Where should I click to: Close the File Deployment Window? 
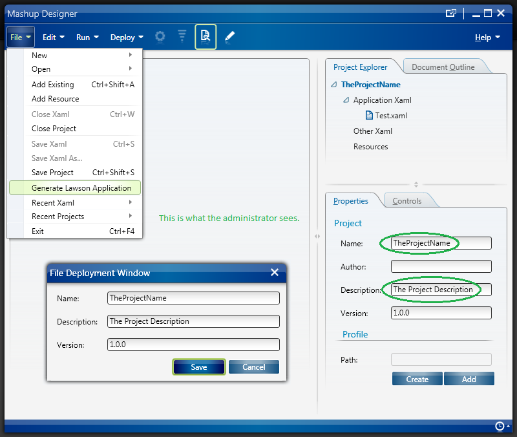275,273
